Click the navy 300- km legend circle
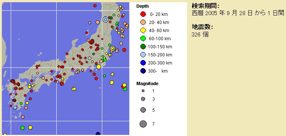Screen dimensions: 286x136 pyautogui.click(x=143, y=71)
